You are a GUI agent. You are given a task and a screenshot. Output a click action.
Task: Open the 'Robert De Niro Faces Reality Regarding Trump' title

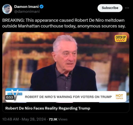[x=48, y=108]
